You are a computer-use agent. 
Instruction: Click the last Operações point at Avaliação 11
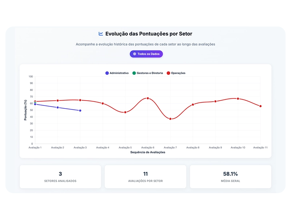pos(260,106)
